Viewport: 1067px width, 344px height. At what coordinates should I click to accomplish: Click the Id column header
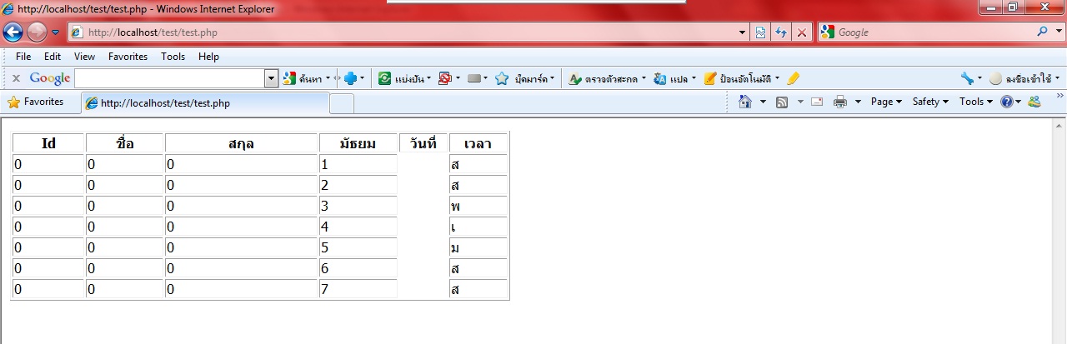pos(48,143)
